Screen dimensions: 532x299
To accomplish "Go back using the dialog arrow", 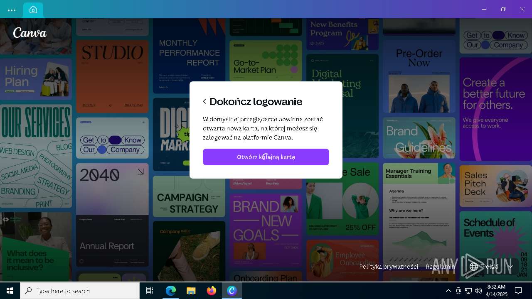I will click(x=204, y=101).
